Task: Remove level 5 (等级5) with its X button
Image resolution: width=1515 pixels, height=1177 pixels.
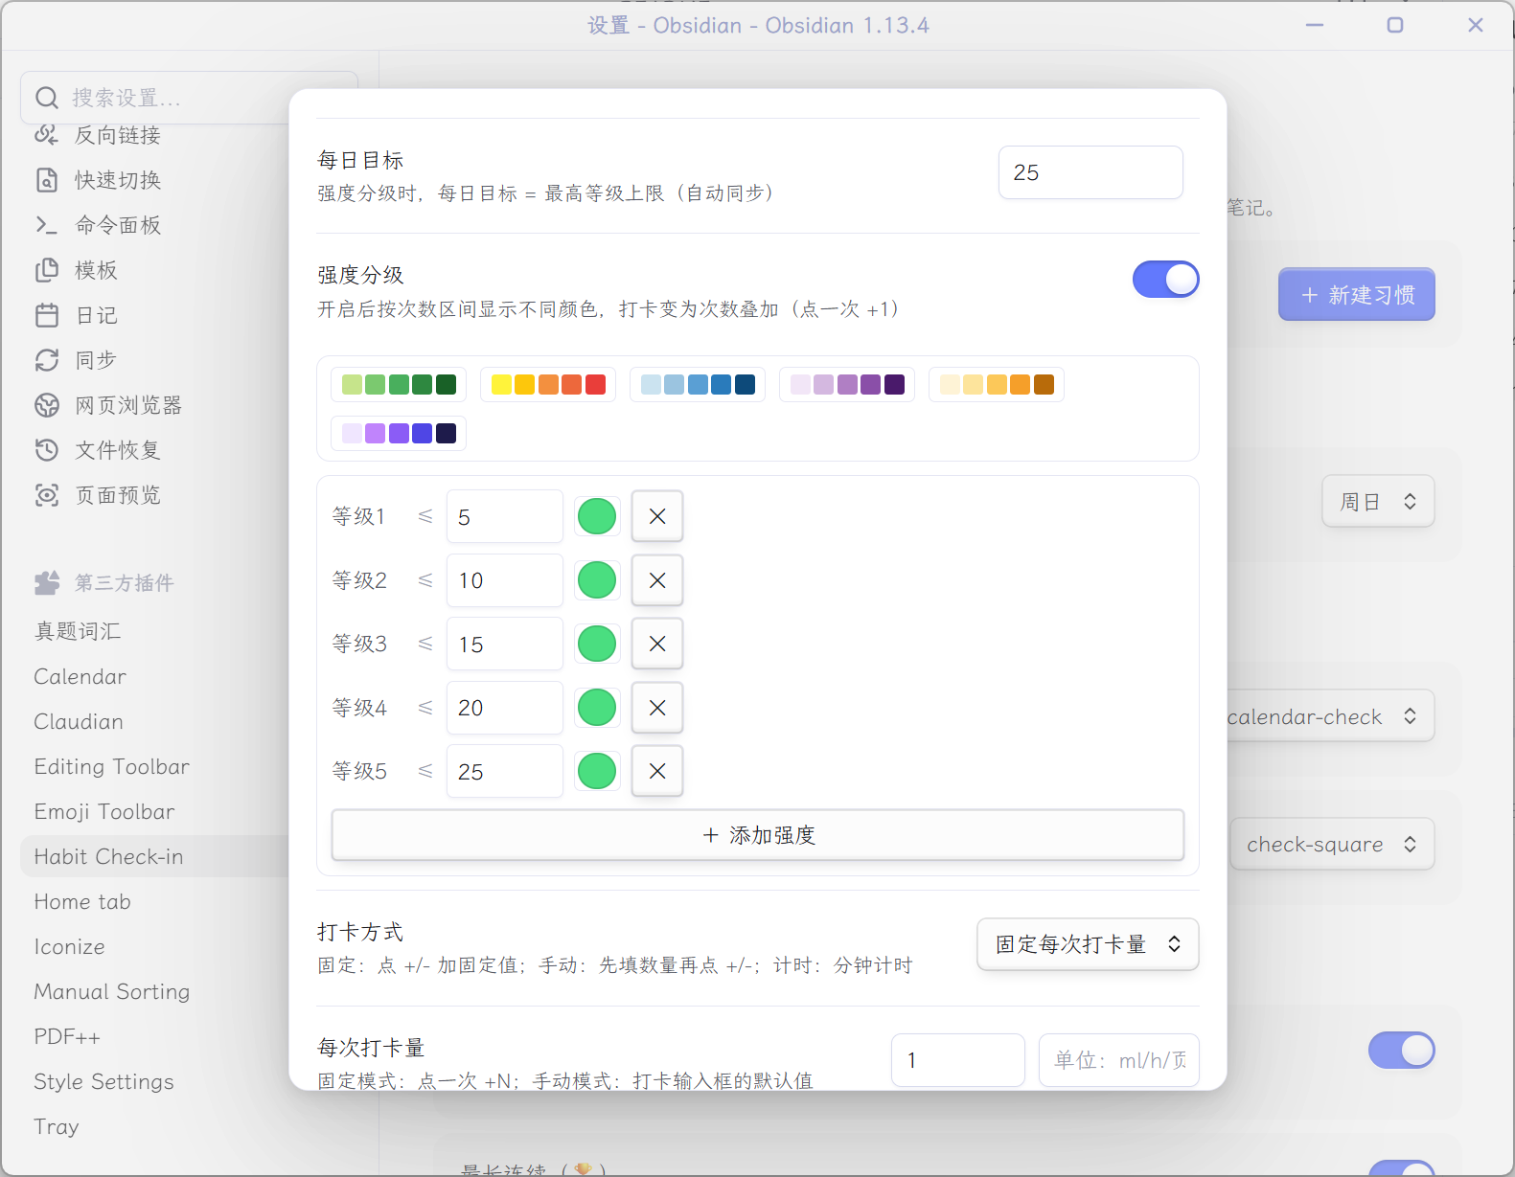Action: (x=657, y=771)
